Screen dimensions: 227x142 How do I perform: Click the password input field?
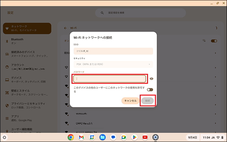click(109, 79)
